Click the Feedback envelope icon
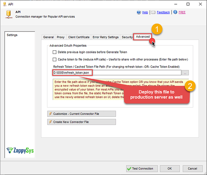 pos(153,12)
